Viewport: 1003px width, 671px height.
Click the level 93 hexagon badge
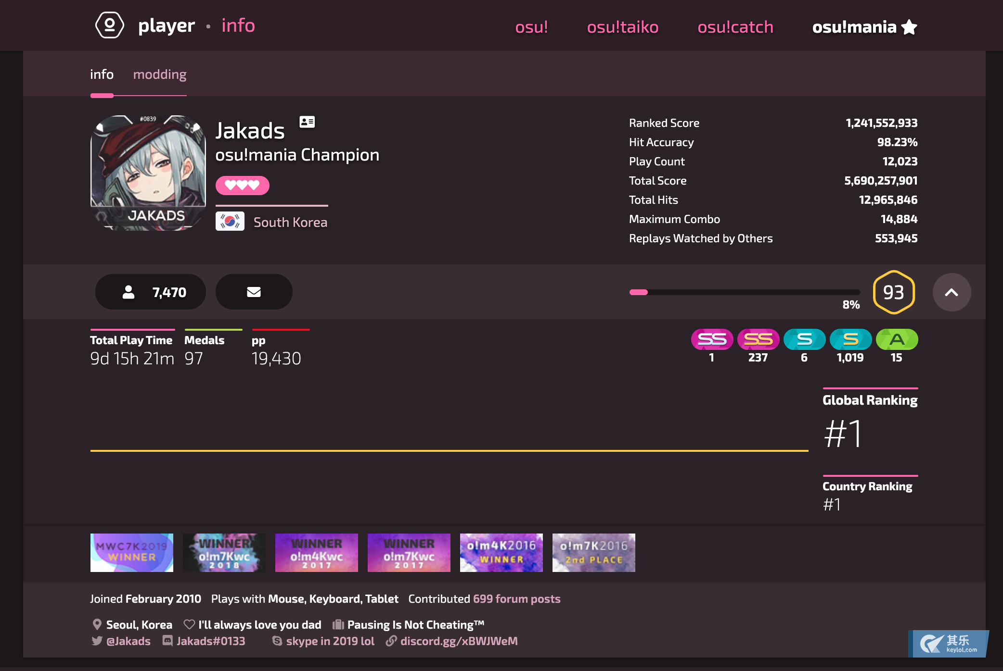894,292
